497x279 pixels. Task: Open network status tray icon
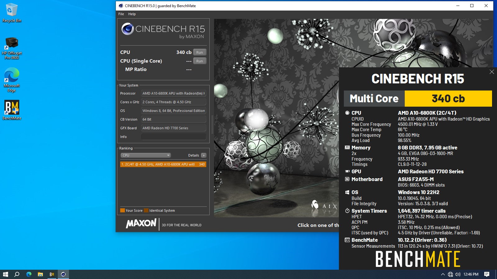450,274
